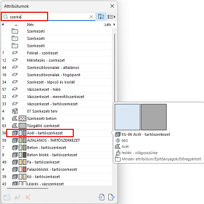Select 'Acél - tartószerkezet' building material
204x204 pixels.
56,133
